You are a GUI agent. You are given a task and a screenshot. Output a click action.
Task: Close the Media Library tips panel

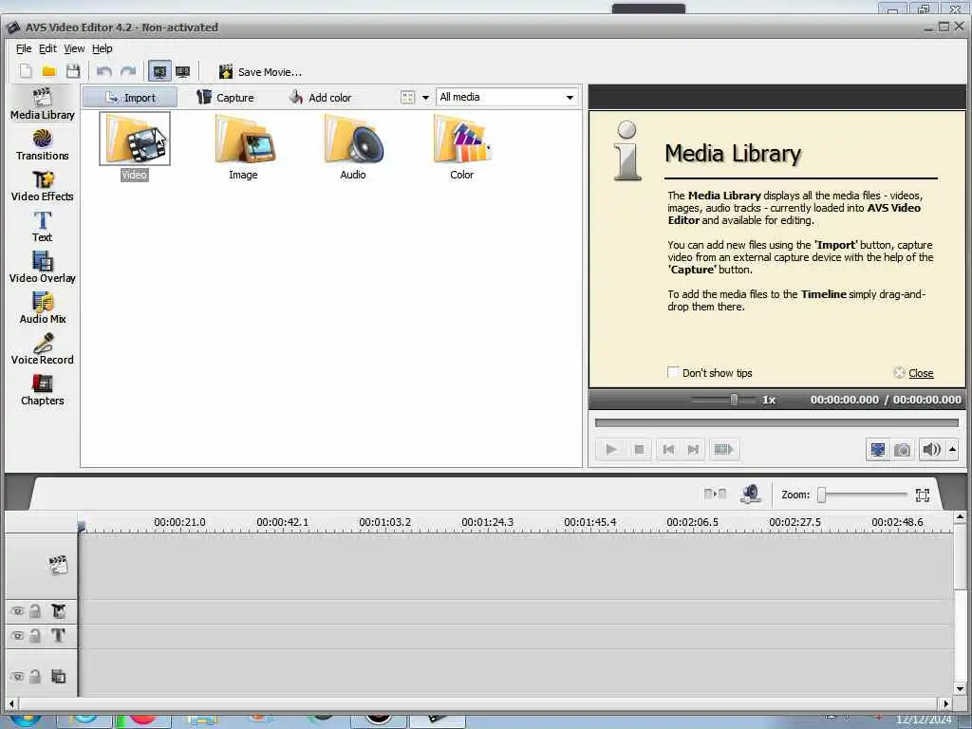click(x=921, y=373)
